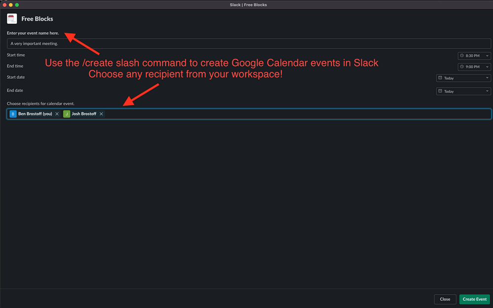Click the End date label

[15, 90]
